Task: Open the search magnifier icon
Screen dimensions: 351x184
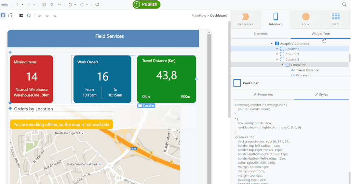Action: tap(344, 5)
